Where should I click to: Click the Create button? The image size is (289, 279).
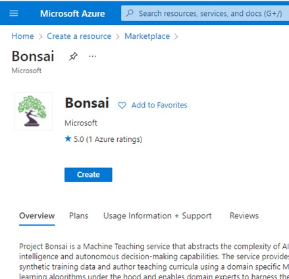(88, 175)
